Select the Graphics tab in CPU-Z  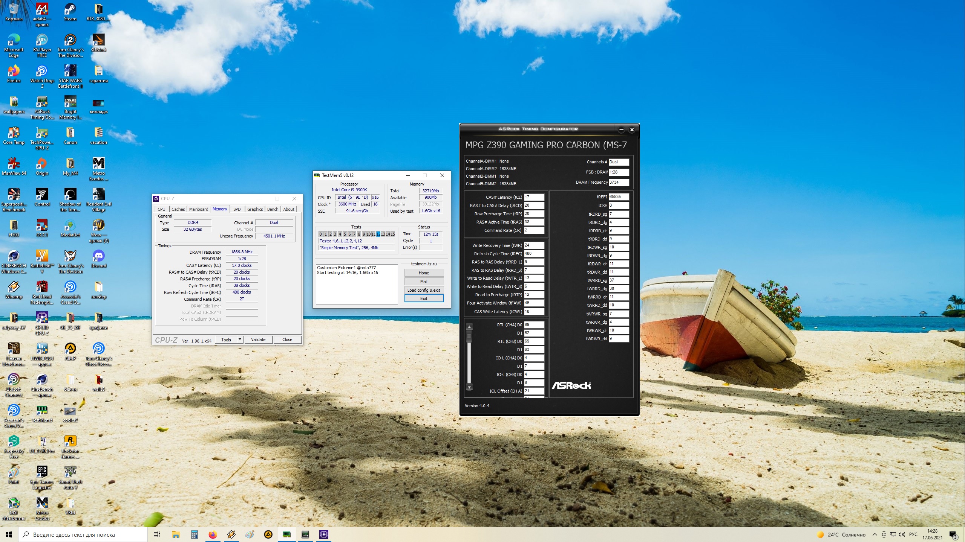(x=255, y=209)
